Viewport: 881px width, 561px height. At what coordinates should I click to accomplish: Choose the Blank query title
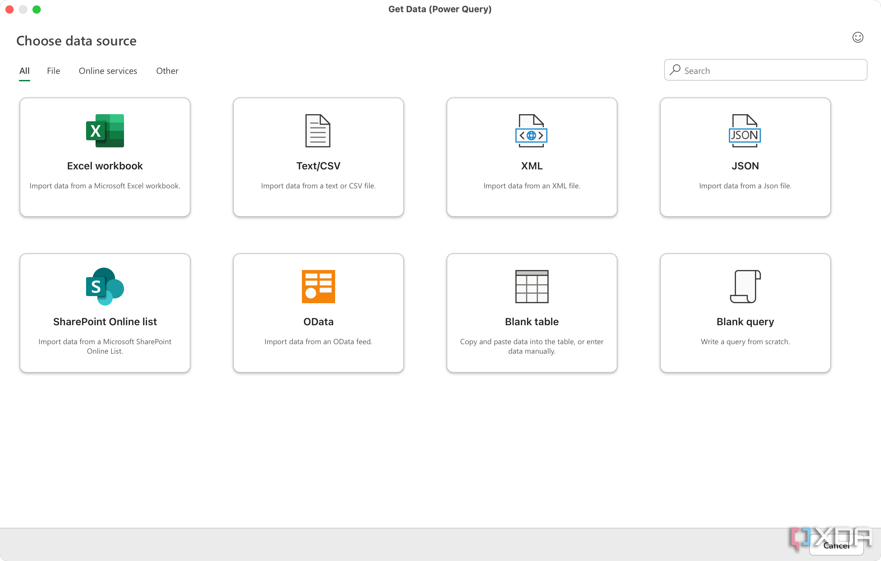click(745, 321)
